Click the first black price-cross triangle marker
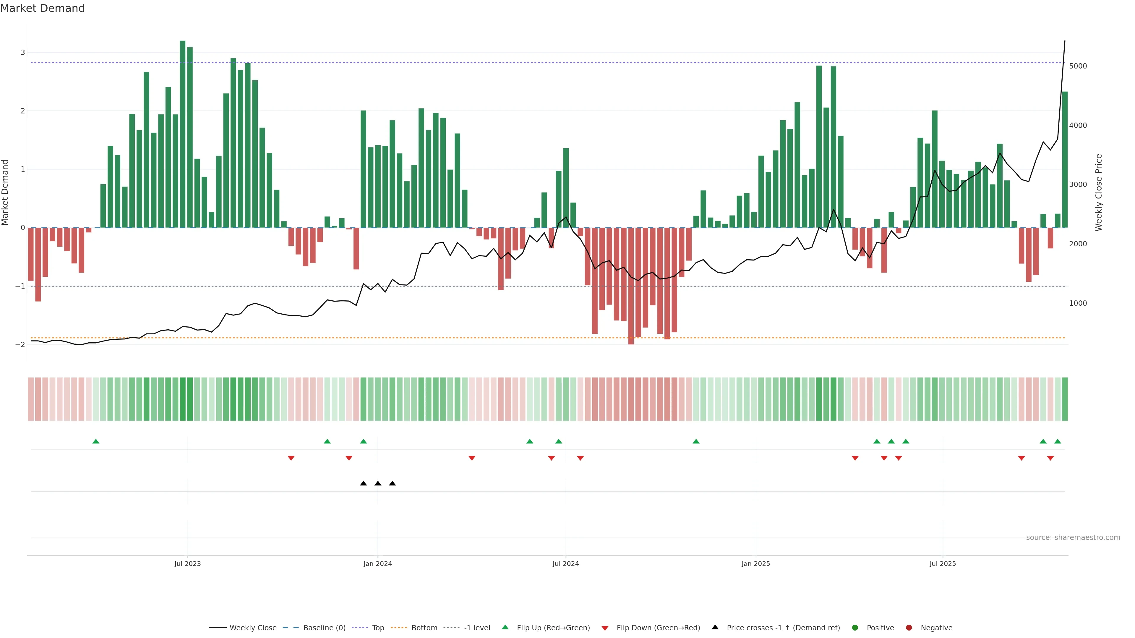 (x=363, y=484)
